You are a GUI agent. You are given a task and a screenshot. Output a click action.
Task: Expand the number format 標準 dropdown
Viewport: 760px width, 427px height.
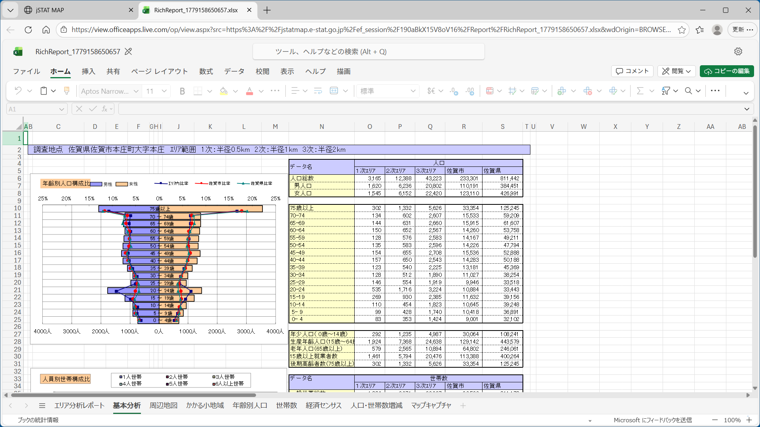pyautogui.click(x=388, y=91)
